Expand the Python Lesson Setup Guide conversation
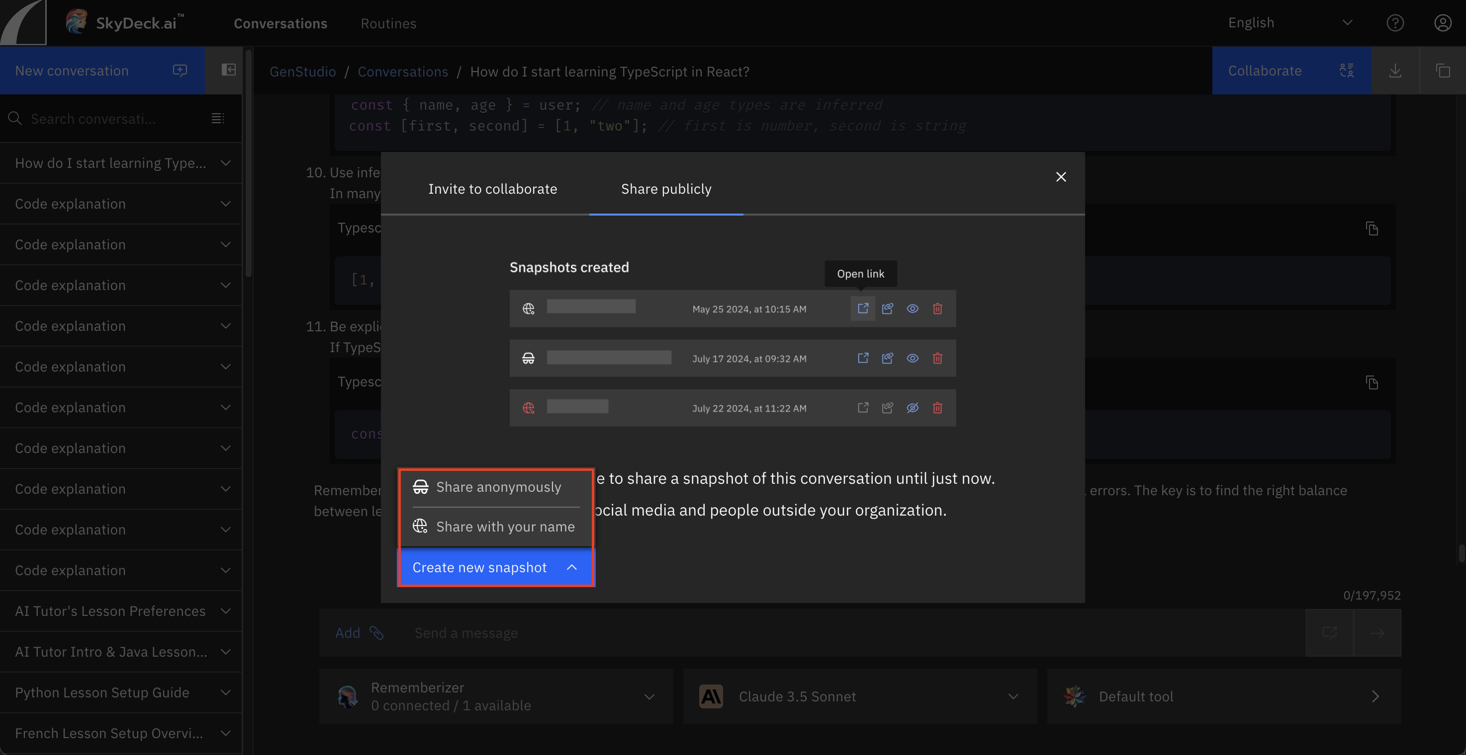Image resolution: width=1466 pixels, height=755 pixels. coord(226,692)
